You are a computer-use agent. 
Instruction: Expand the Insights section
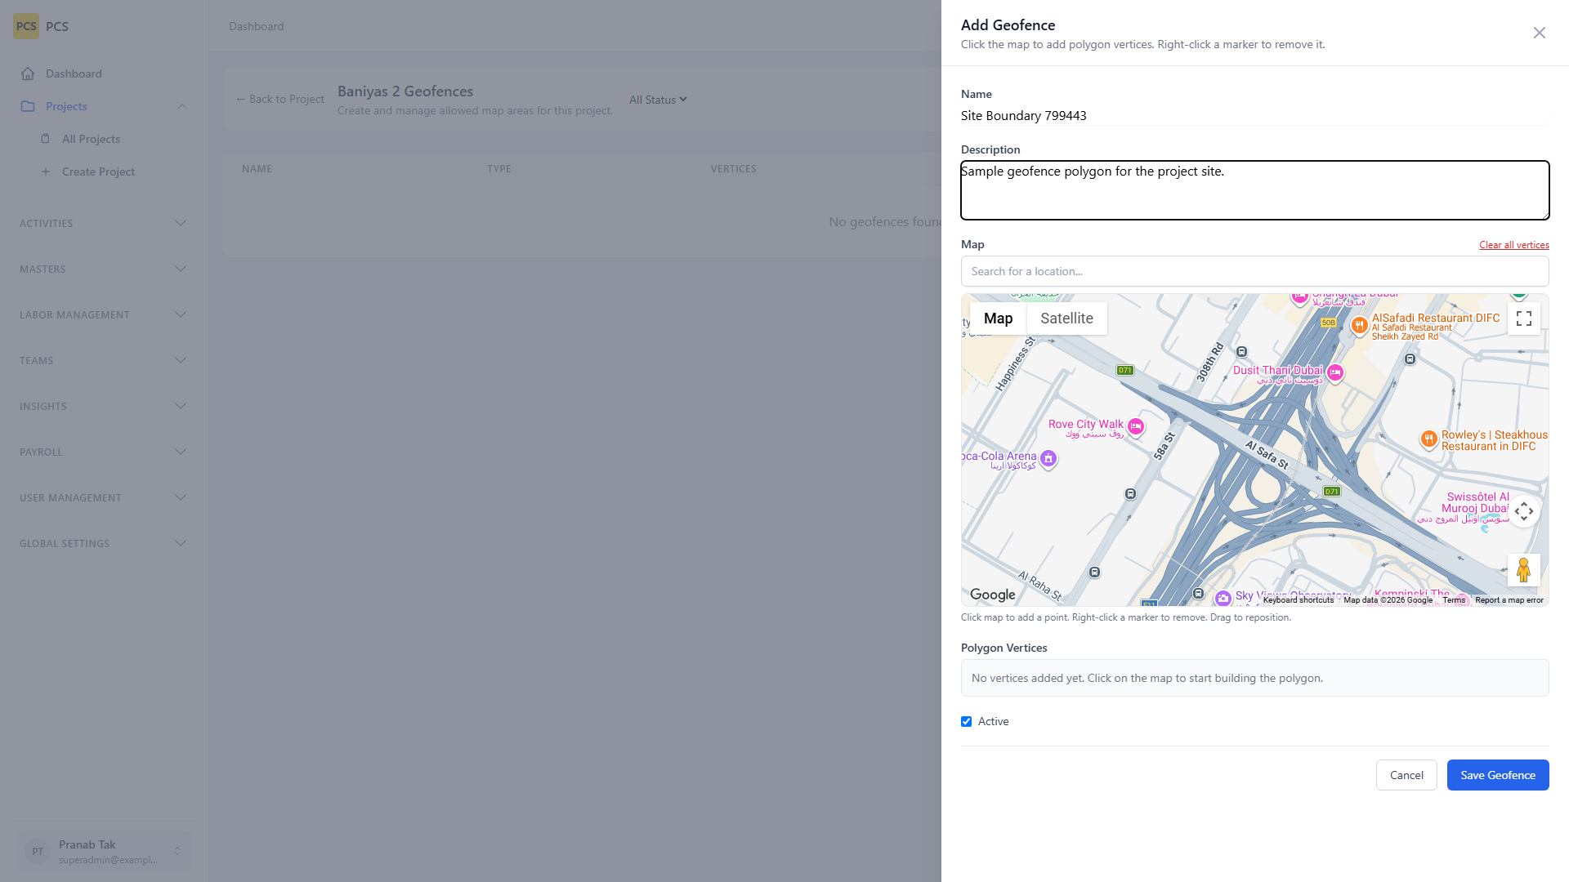(181, 406)
